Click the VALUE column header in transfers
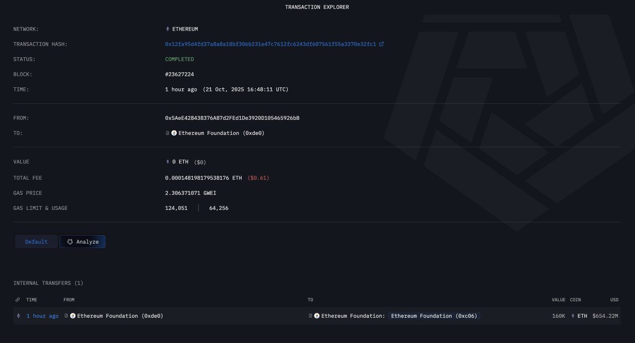 [558, 300]
